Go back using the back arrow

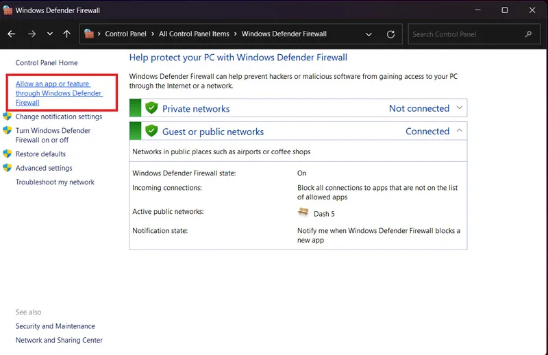pyautogui.click(x=12, y=34)
